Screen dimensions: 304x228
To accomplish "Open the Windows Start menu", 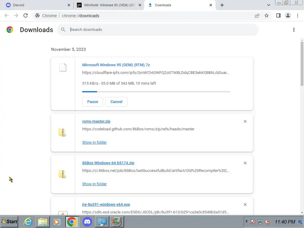I will point(9,221).
